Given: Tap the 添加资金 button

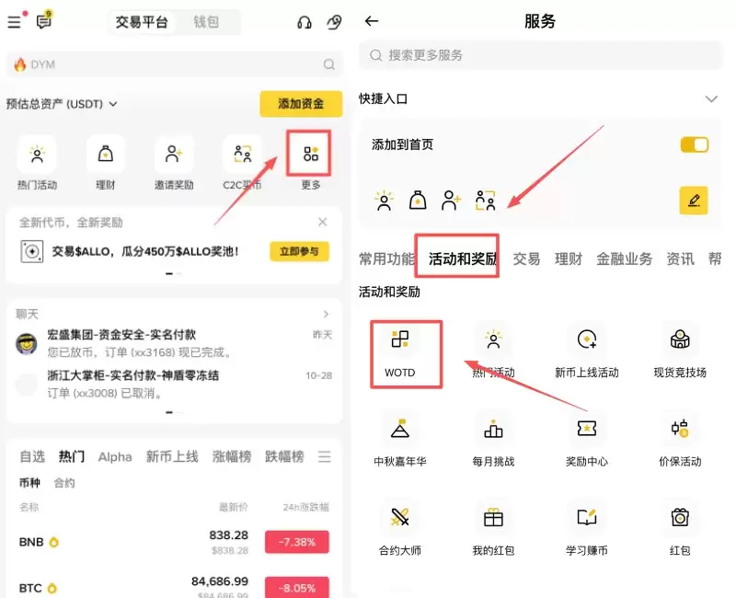Looking at the screenshot, I should click(301, 104).
